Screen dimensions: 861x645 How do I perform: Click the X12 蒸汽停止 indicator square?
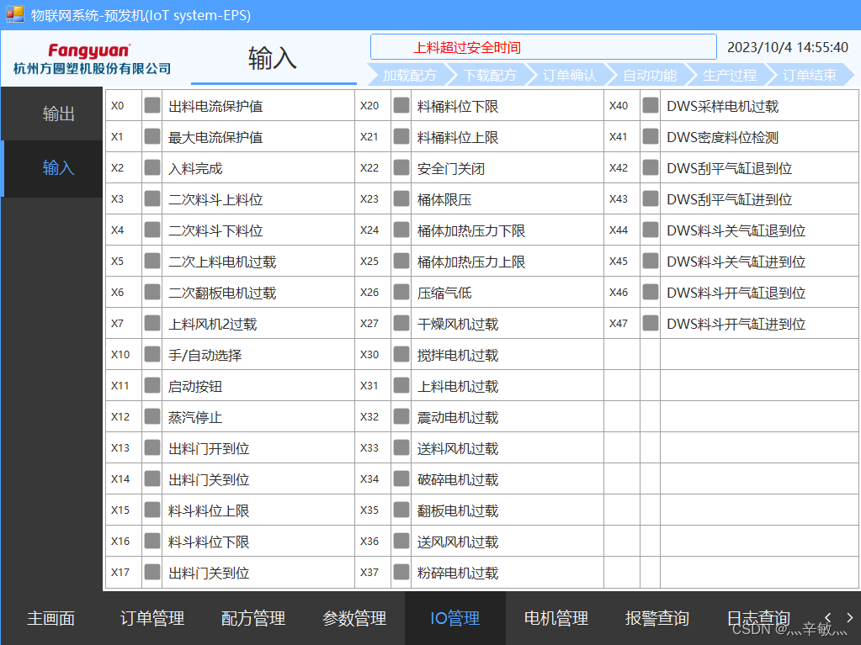pyautogui.click(x=152, y=417)
